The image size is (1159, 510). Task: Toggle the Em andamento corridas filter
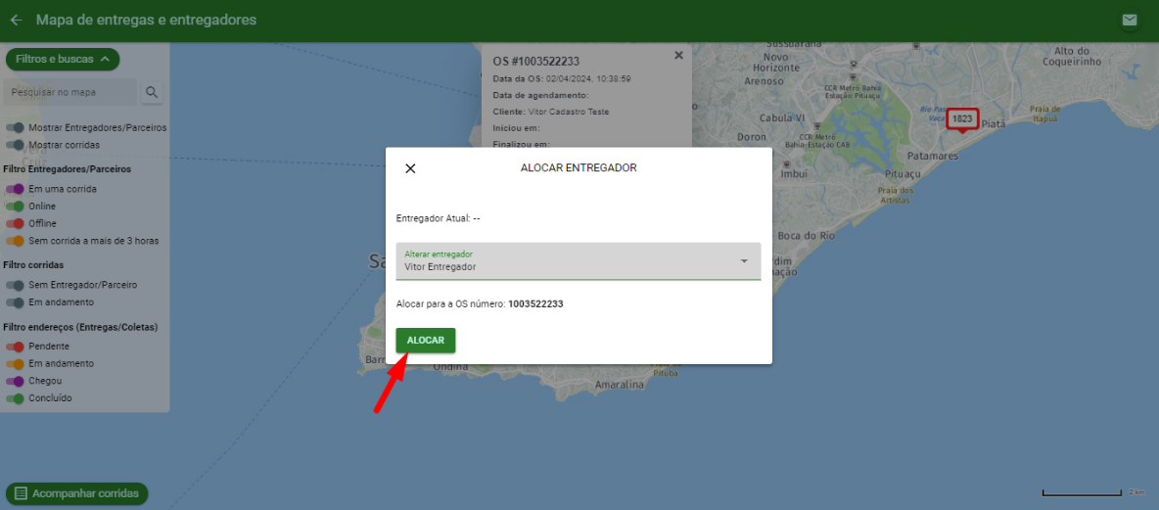click(15, 302)
